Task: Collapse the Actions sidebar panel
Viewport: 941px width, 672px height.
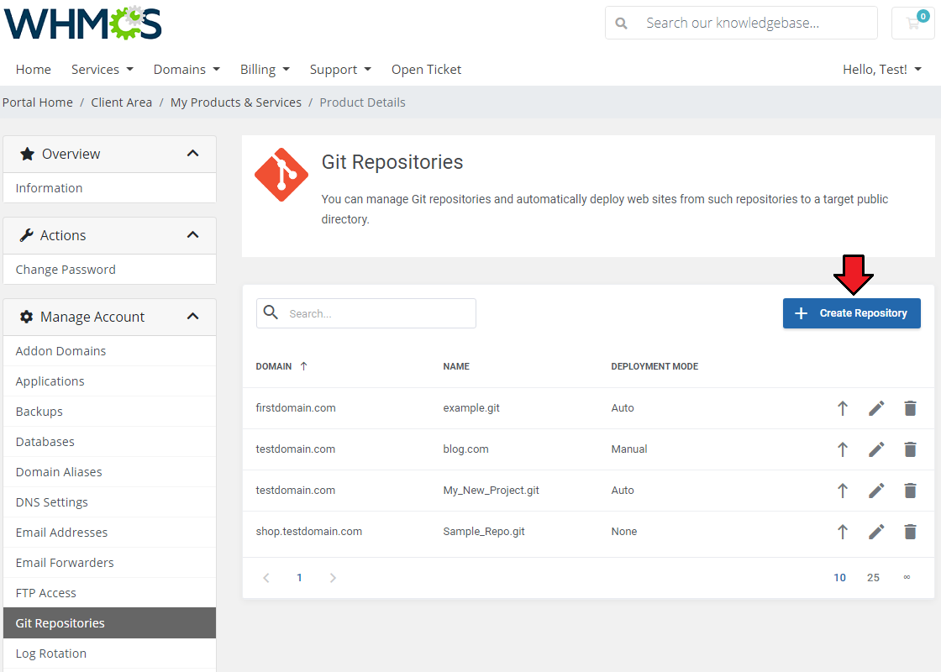Action: 192,235
